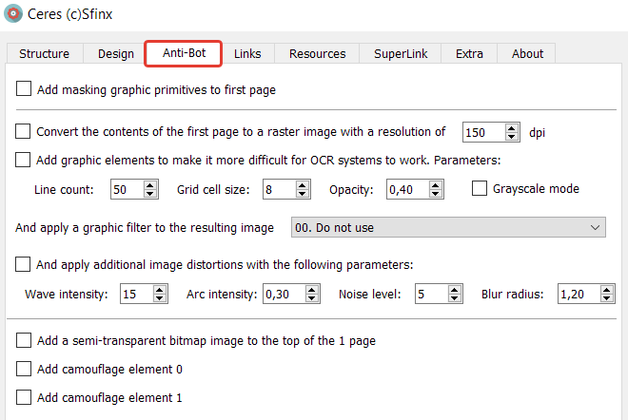Viewport: 628px width, 420px height.
Task: Increase the dpi resolution with up arrow
Action: tap(512, 127)
